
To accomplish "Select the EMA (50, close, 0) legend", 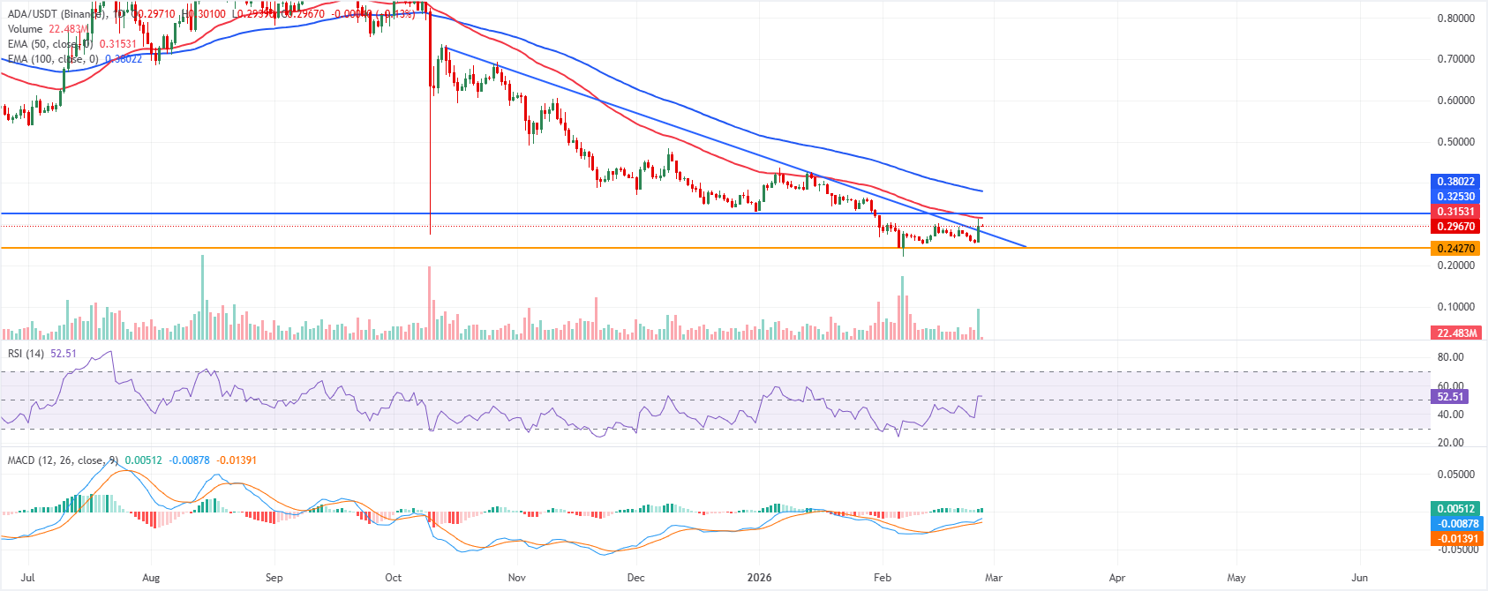I will point(50,44).
